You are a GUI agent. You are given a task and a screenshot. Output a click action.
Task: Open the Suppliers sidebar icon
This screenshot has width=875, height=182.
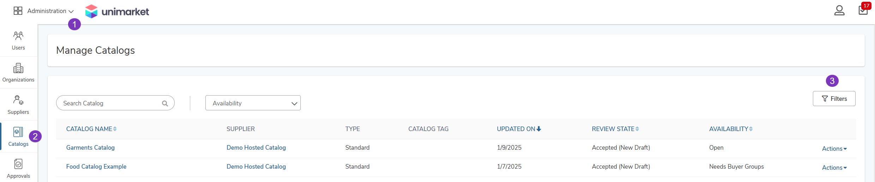coord(18,105)
